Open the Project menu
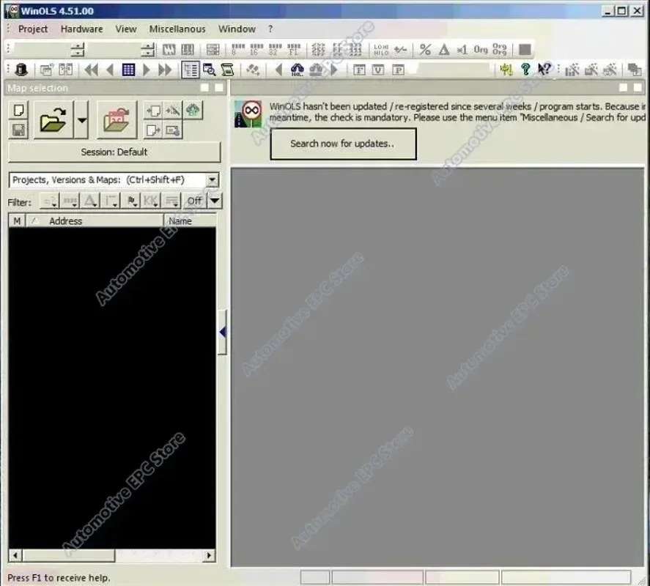 tap(33, 29)
